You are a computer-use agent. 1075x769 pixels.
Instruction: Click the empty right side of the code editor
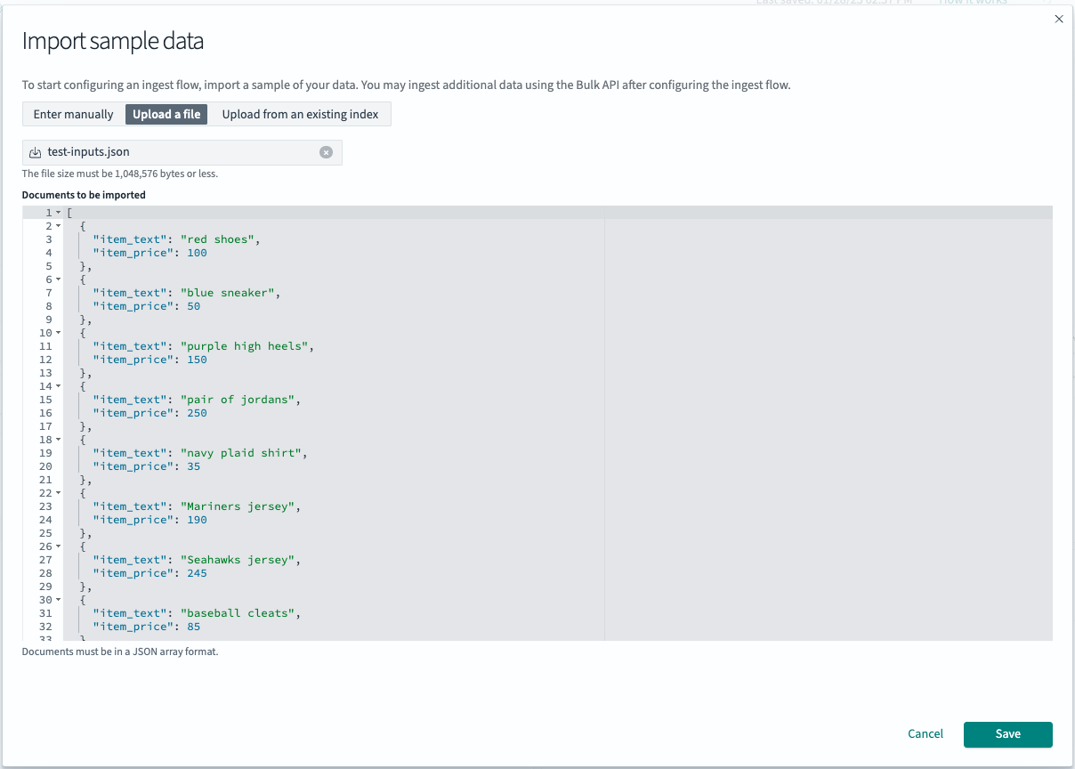(x=828, y=423)
